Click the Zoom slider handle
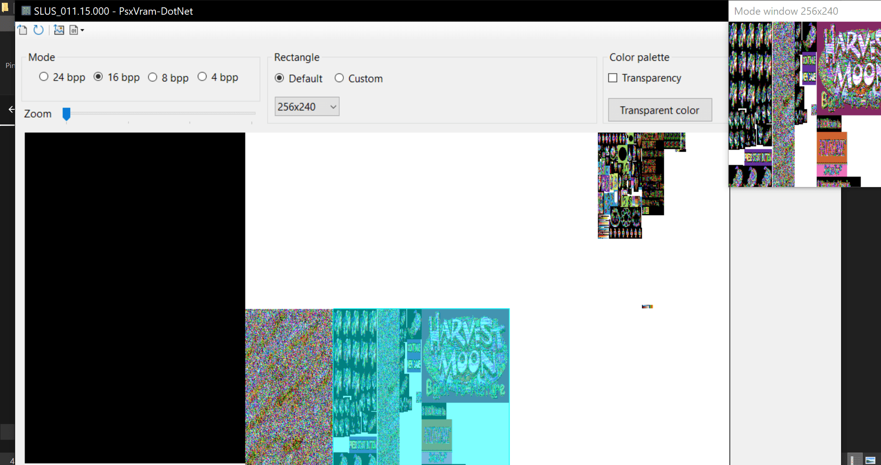Viewport: 881px width, 465px height. 67,114
